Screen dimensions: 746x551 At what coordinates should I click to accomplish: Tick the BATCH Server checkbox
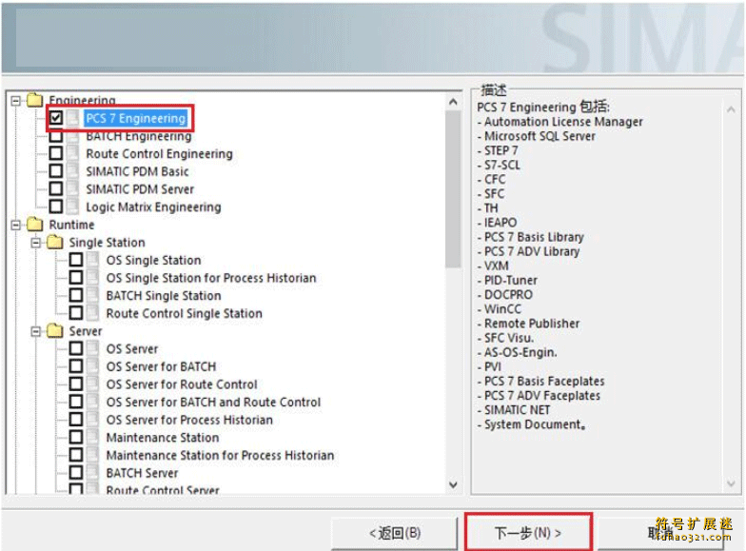click(76, 473)
